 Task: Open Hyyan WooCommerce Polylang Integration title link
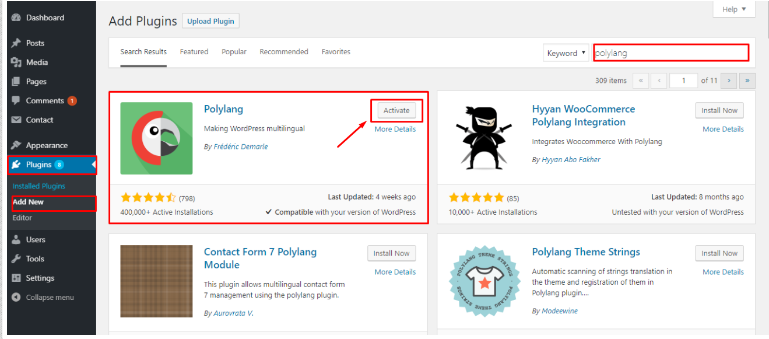[x=584, y=116]
